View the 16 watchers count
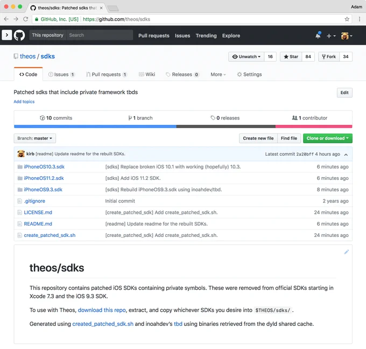 coord(270,57)
